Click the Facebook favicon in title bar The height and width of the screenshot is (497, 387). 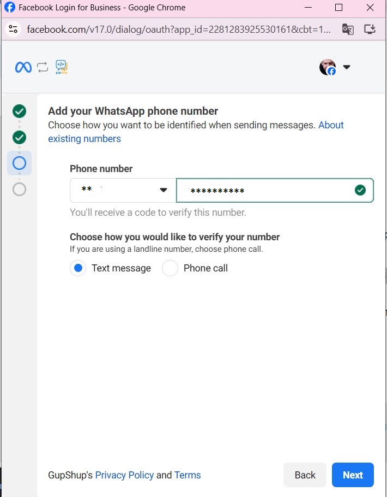click(x=10, y=8)
